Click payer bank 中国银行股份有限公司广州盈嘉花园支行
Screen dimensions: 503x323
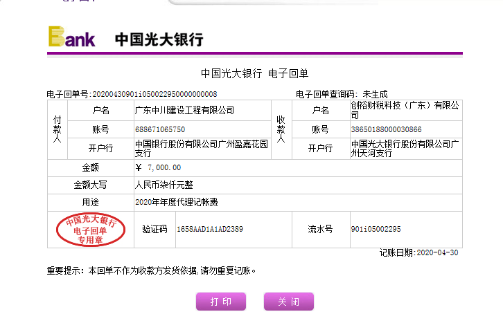[x=202, y=149]
